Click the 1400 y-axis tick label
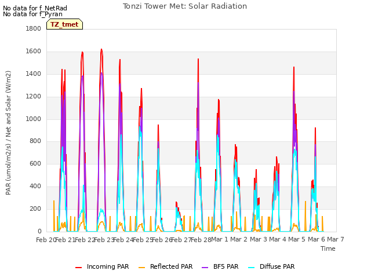The height and width of the screenshot is (278, 371). point(34,74)
